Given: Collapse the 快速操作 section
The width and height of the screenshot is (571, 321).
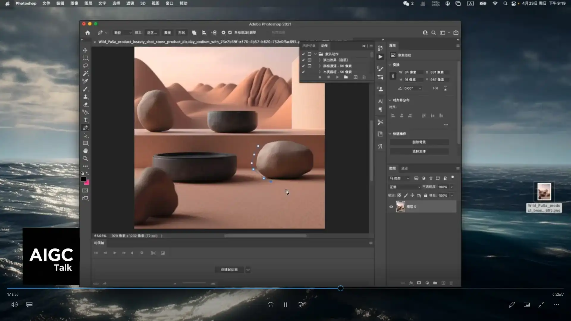Looking at the screenshot, I should (x=390, y=134).
